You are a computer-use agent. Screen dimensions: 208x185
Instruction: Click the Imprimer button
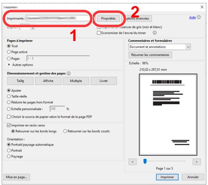(167, 177)
